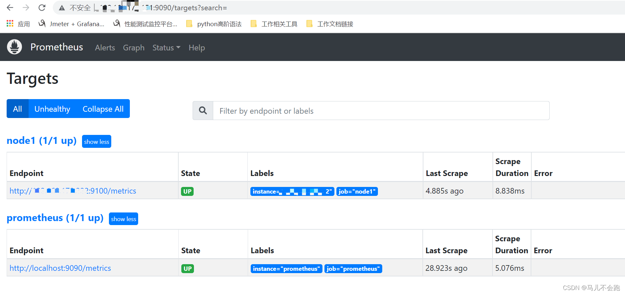Image resolution: width=625 pixels, height=294 pixels.
Task: Click show less for node1
Action: (97, 142)
